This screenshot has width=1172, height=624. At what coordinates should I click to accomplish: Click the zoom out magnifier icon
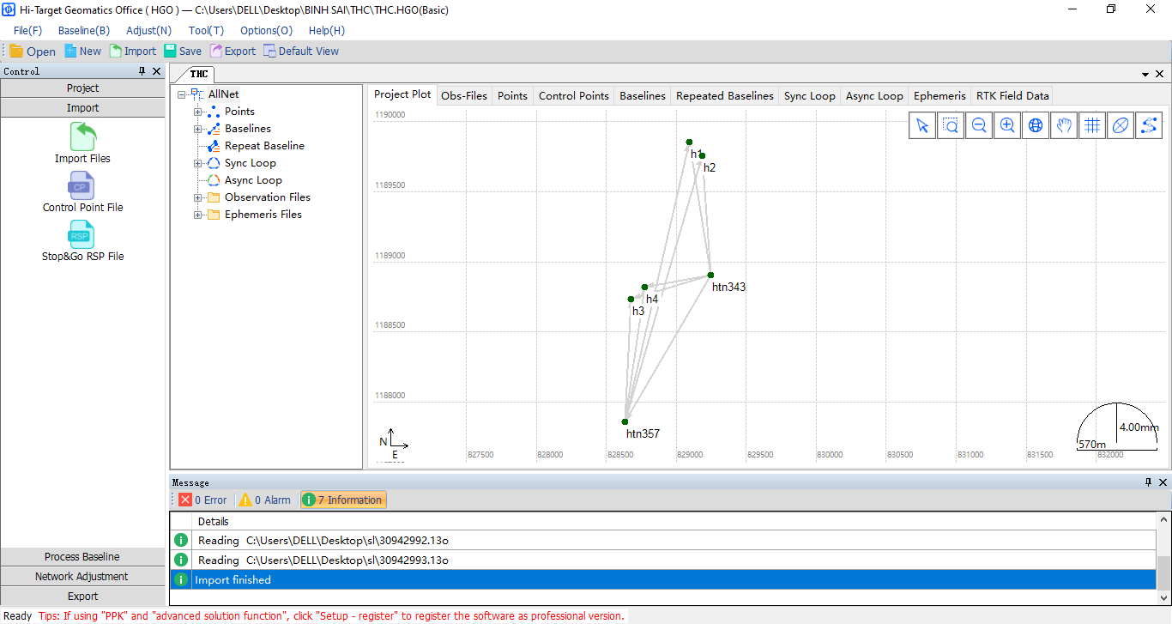(979, 125)
